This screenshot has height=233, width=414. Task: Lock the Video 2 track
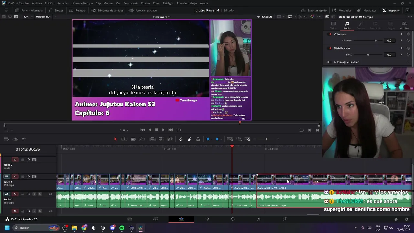(22, 160)
